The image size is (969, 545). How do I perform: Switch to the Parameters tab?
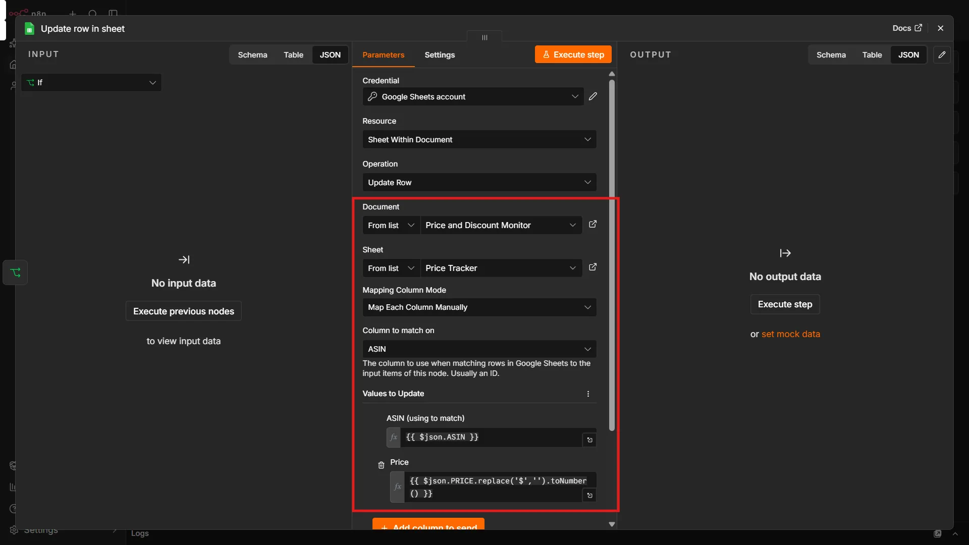pos(383,54)
